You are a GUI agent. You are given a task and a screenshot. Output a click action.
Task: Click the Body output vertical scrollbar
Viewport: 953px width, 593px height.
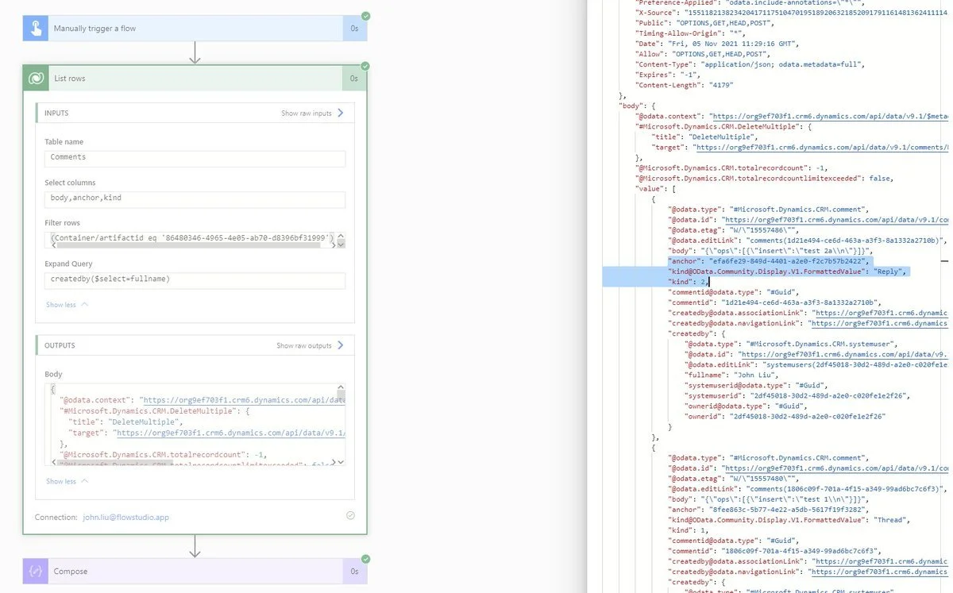(341, 424)
